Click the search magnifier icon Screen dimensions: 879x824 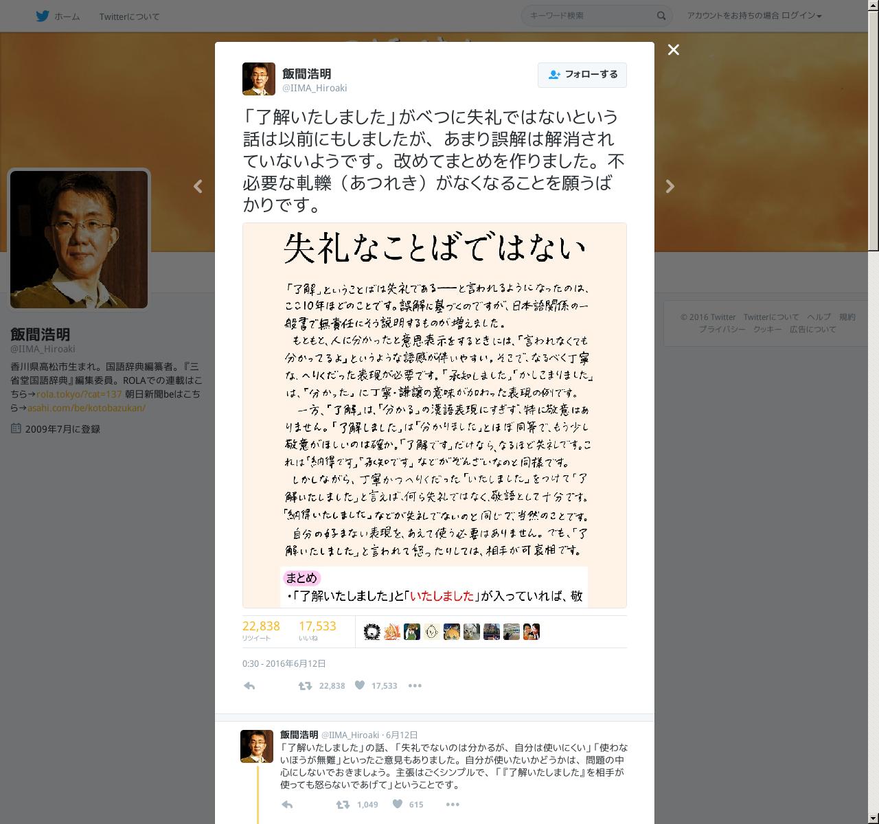(661, 16)
